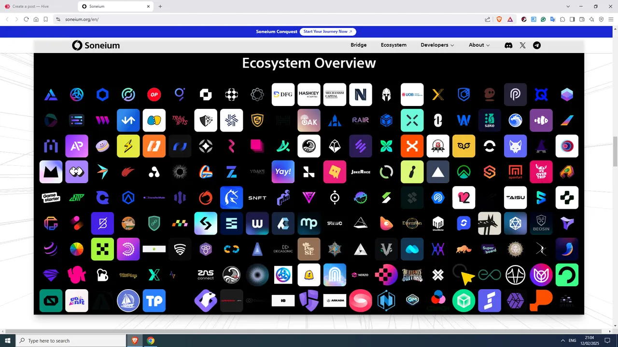Go to Soneium home logo
The width and height of the screenshot is (618, 347).
(96, 45)
